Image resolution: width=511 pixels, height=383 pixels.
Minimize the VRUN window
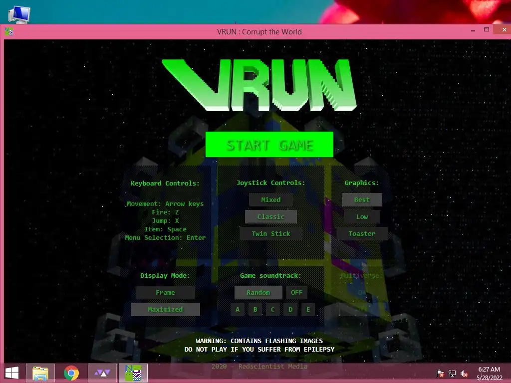[x=473, y=30]
